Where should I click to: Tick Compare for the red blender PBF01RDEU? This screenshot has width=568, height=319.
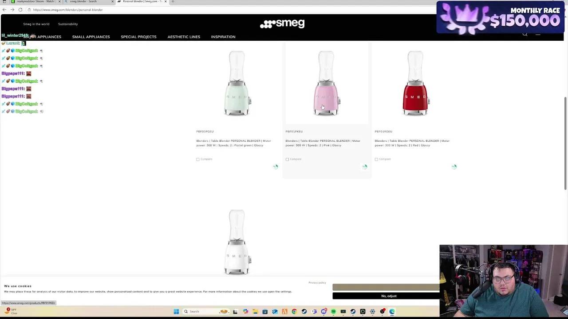tap(376, 159)
